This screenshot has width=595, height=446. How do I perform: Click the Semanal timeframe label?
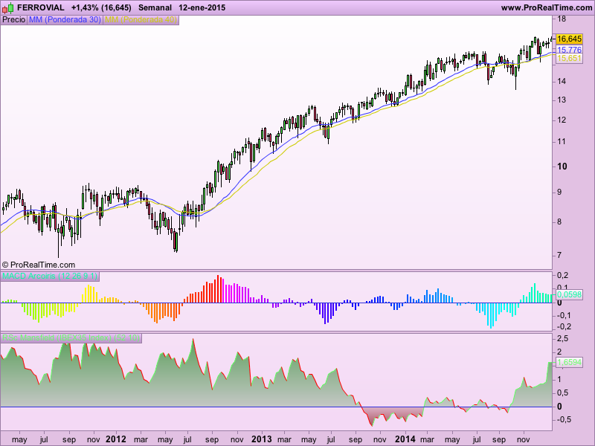point(155,7)
